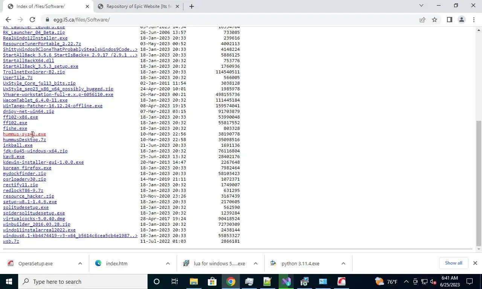Click the ResourceTunerPortable_2.22.7z link
Screen dimensions: 482x289
click(42, 44)
